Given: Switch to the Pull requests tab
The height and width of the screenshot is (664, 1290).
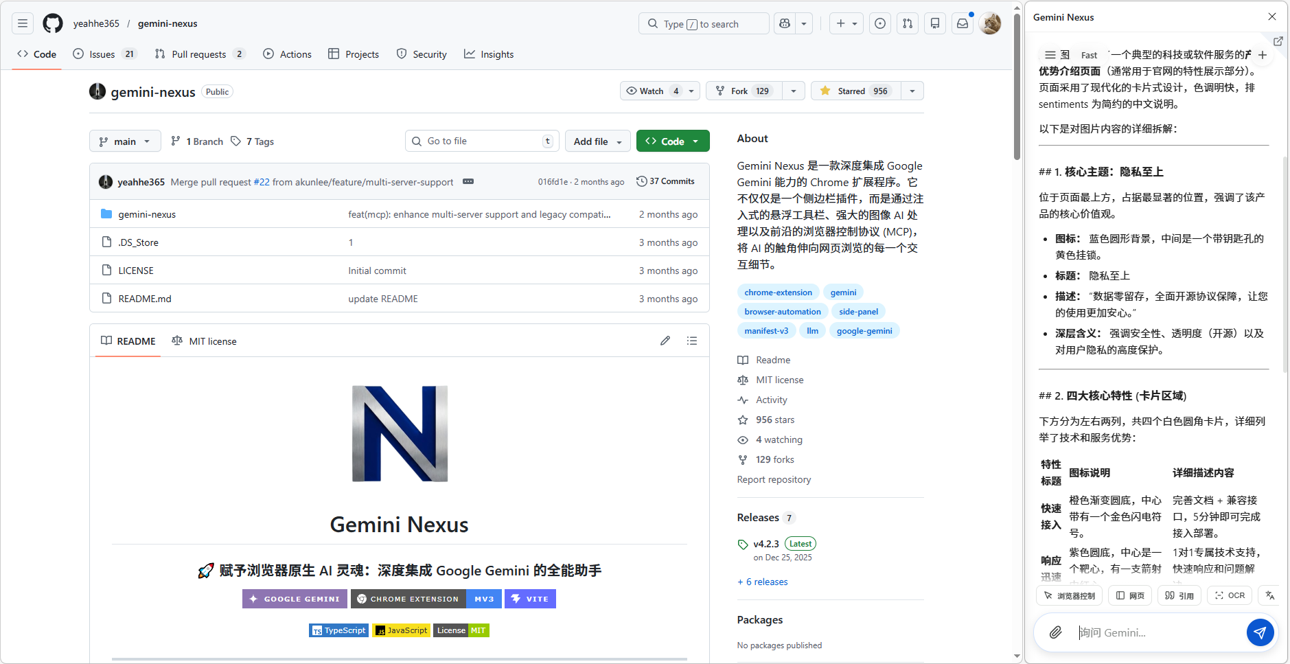Looking at the screenshot, I should pyautogui.click(x=200, y=54).
